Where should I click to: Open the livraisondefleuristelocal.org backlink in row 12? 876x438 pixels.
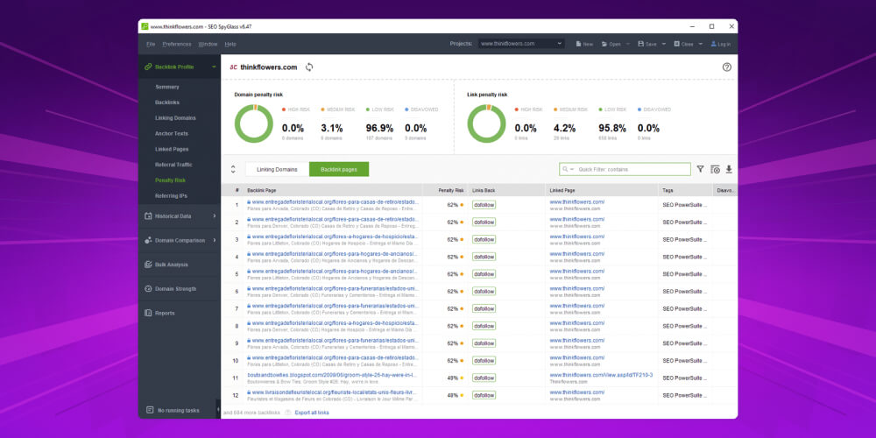tap(334, 392)
